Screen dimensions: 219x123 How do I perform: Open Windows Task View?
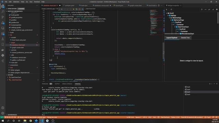[x=19, y=121]
